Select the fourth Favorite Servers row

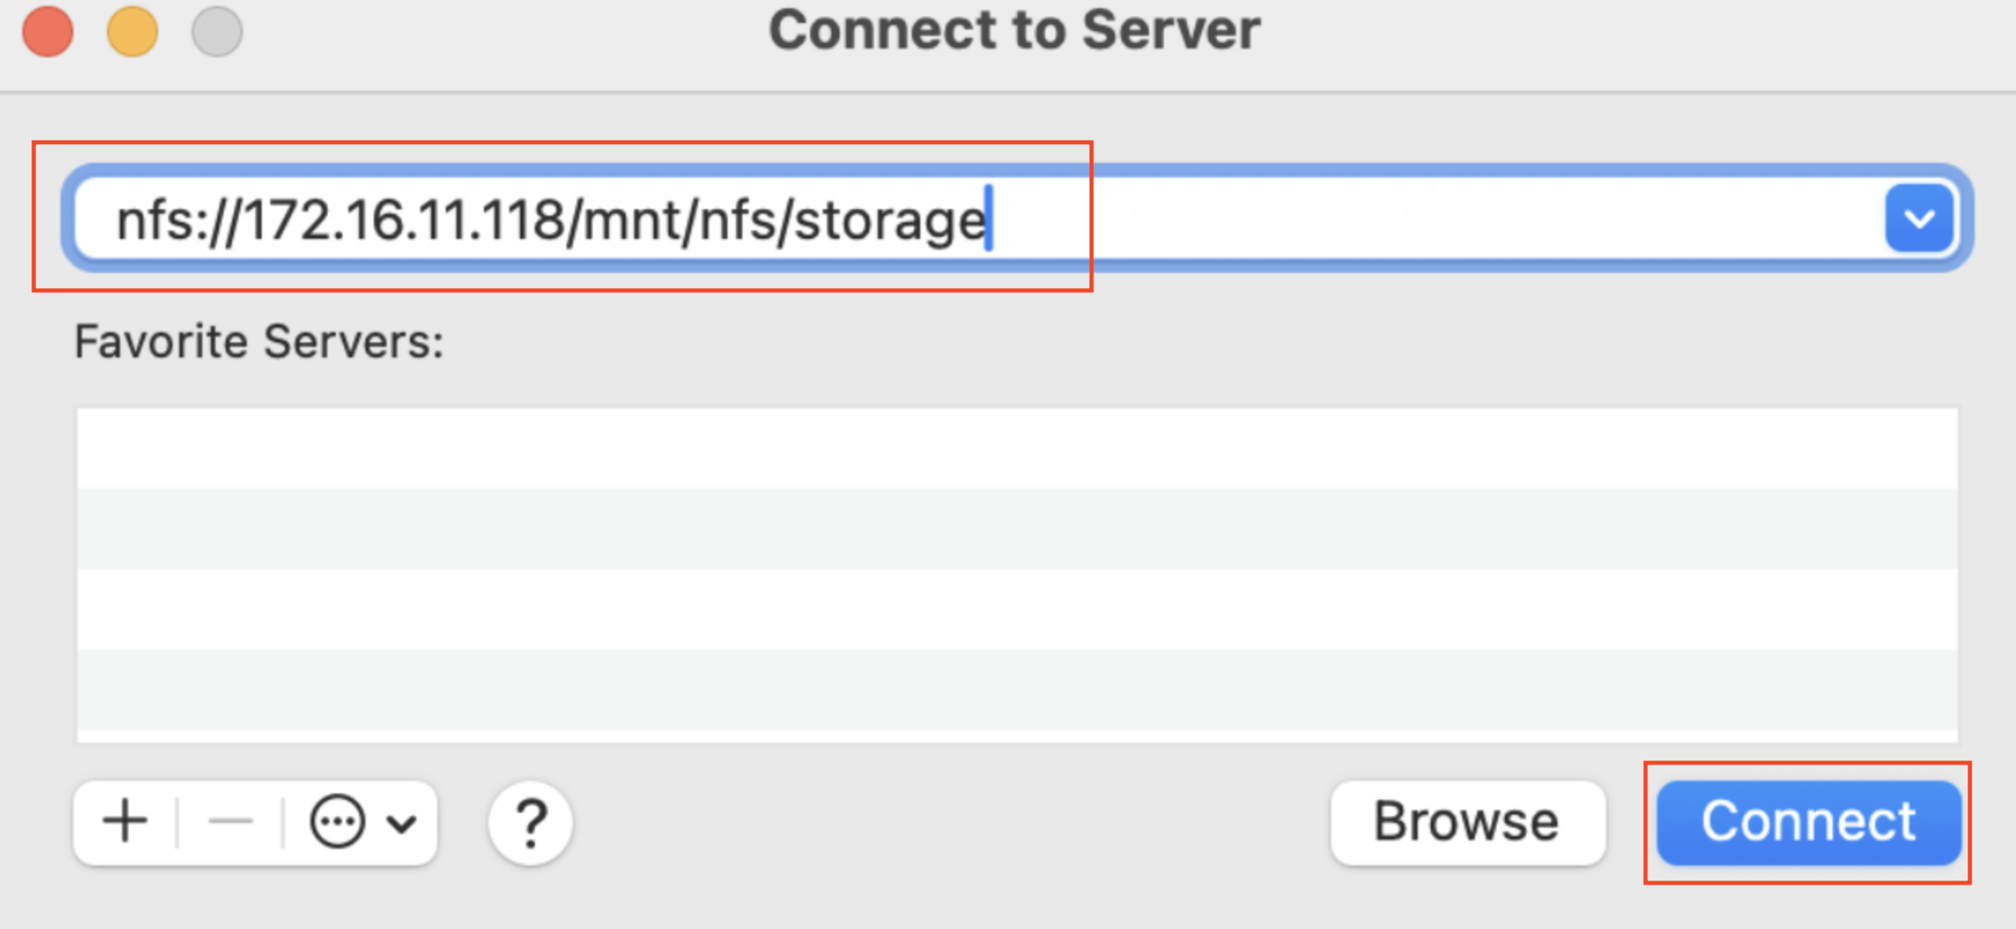coord(1017,690)
